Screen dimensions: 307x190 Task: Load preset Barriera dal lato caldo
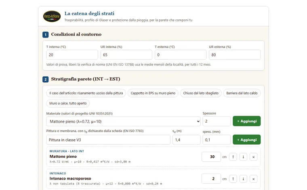242,93
